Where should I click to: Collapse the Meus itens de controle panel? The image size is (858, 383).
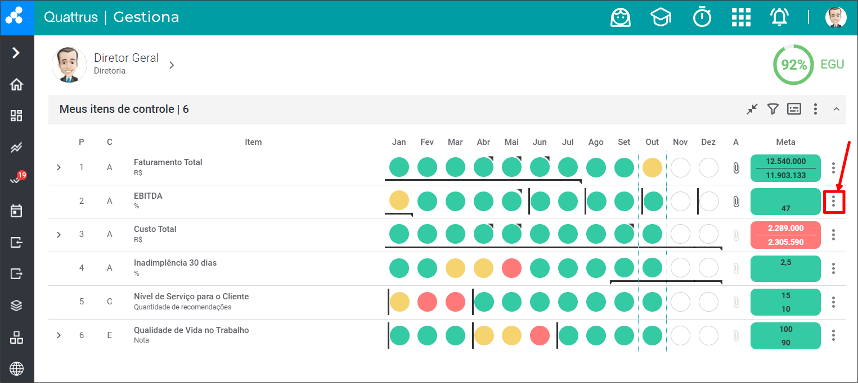(x=836, y=109)
